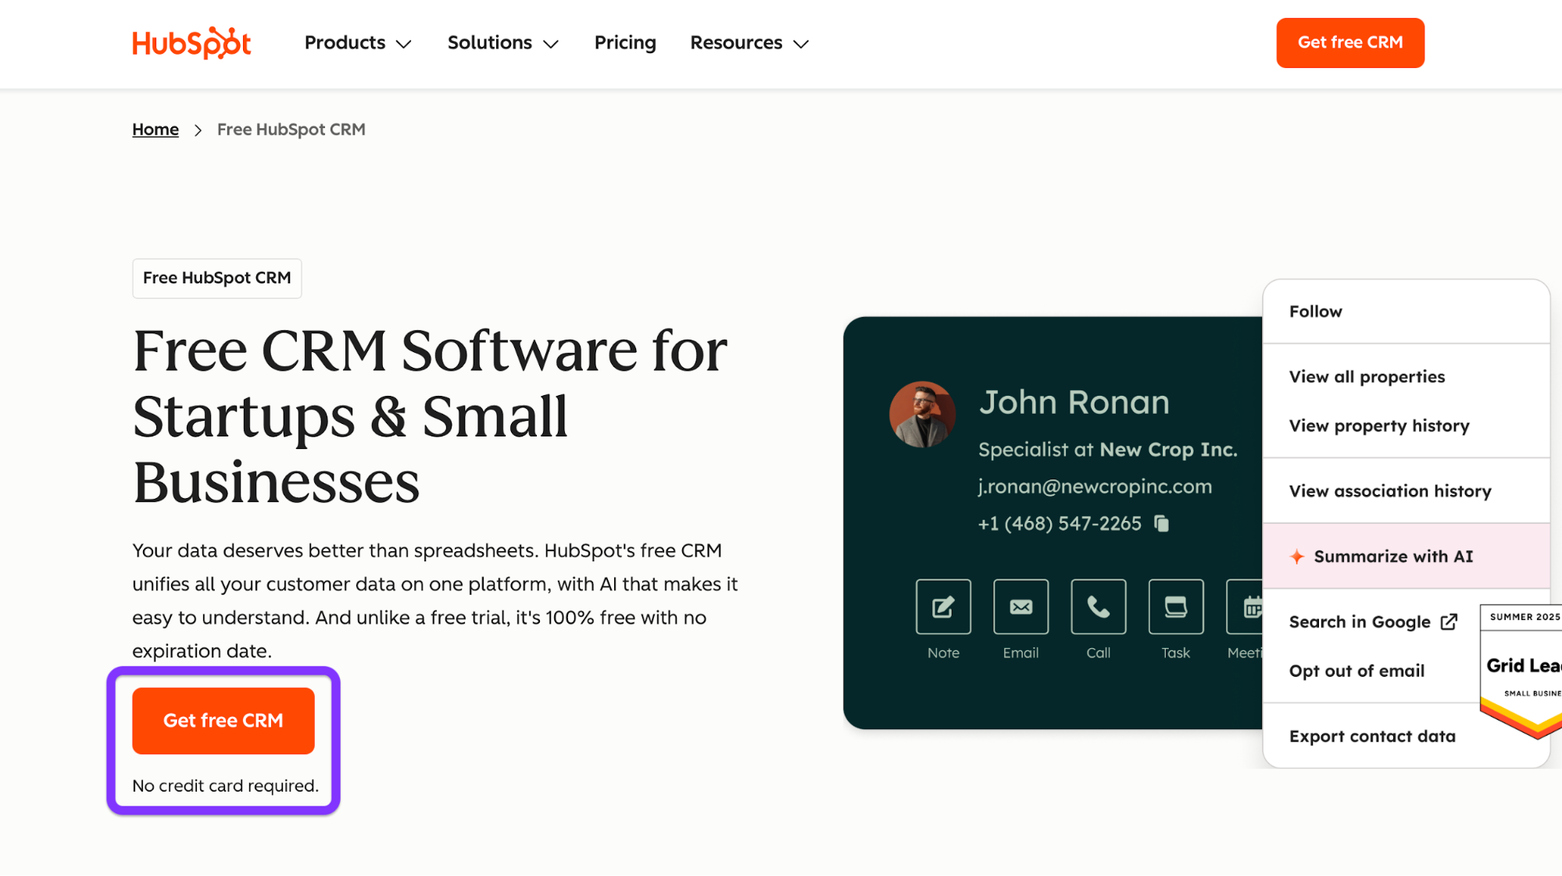Open the Pricing page from navigation

coord(625,43)
